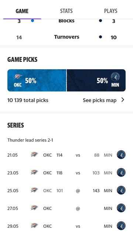The height and width of the screenshot is (237, 133).
Task: Pick MIN at 50% in Game Picks
Action: (96, 80)
